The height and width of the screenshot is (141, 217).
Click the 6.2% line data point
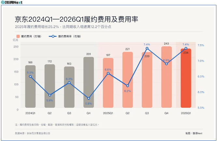tap(128, 86)
